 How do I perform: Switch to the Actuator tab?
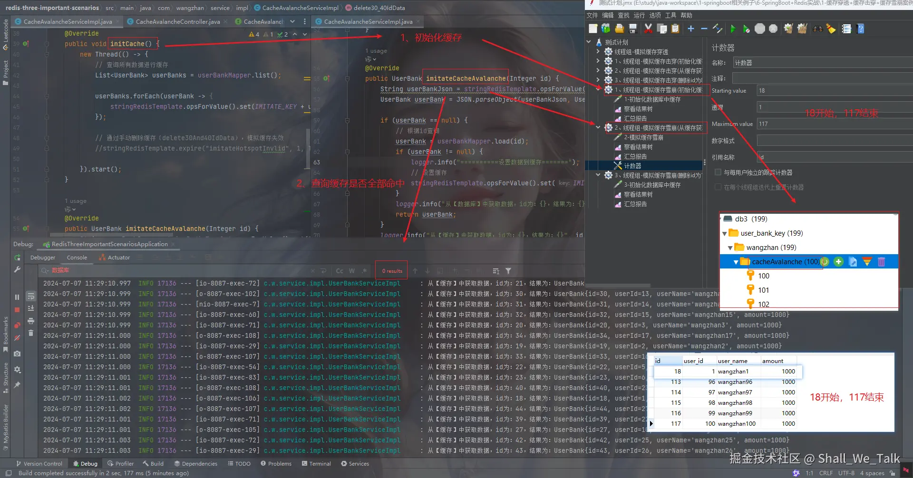(x=115, y=258)
